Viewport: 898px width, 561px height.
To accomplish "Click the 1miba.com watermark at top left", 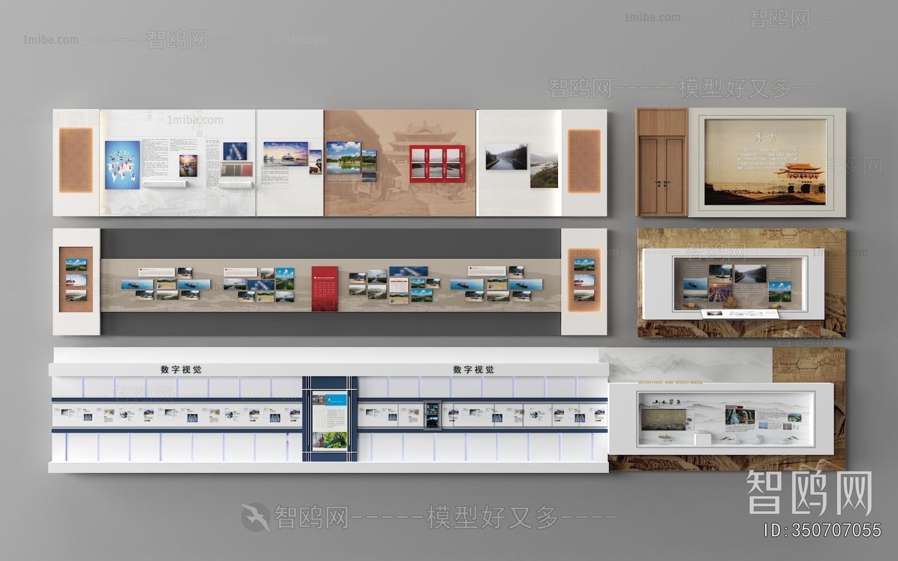I will click(51, 40).
